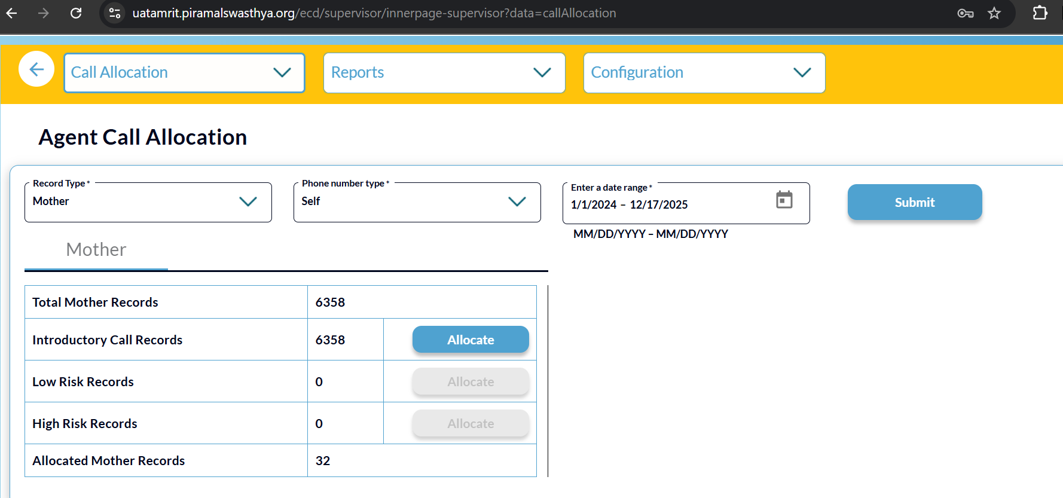This screenshot has height=498, width=1063.
Task: Open the Phone number type dropdown
Action: (x=417, y=201)
